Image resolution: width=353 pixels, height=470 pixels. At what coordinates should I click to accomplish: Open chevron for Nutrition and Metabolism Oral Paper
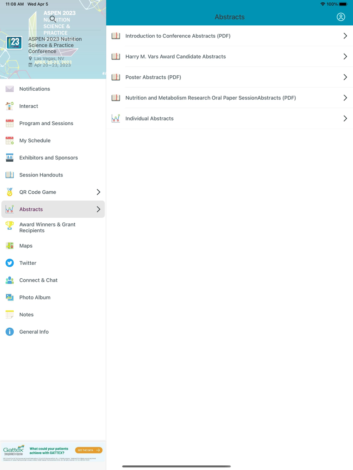tap(345, 98)
